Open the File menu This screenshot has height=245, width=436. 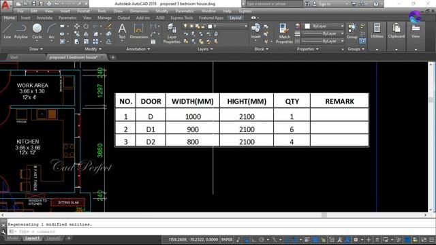(20, 11)
